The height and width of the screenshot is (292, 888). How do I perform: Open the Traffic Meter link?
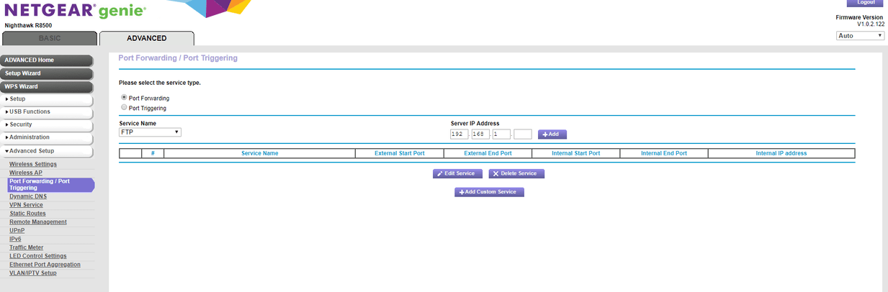pos(26,248)
